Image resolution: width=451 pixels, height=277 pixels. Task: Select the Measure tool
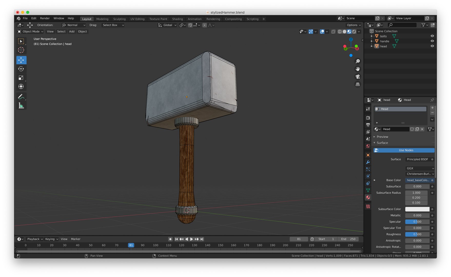(x=21, y=105)
